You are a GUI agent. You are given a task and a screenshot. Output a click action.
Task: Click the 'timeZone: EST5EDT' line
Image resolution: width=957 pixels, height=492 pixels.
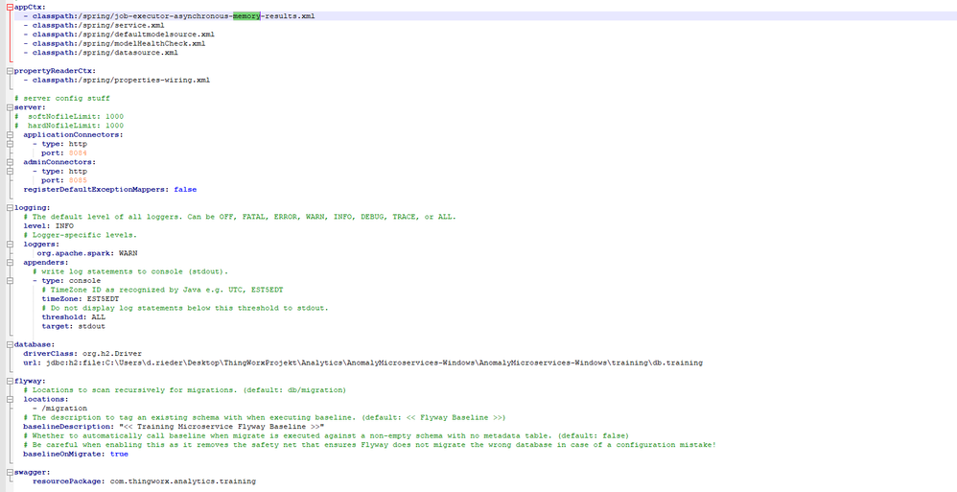click(x=81, y=299)
